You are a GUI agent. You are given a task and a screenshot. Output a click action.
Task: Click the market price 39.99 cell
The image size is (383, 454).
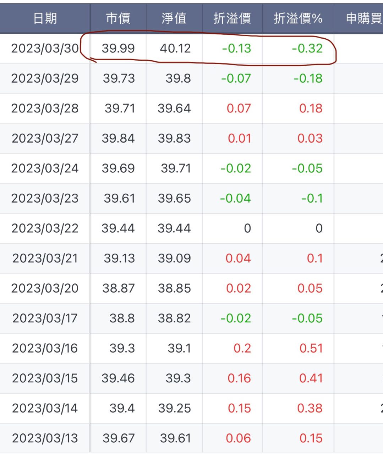click(x=118, y=48)
